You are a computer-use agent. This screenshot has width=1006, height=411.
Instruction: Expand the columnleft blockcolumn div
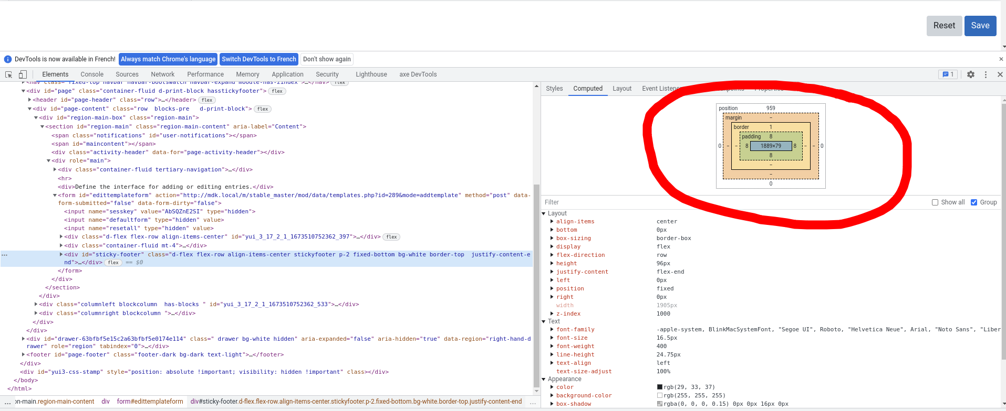click(x=36, y=304)
